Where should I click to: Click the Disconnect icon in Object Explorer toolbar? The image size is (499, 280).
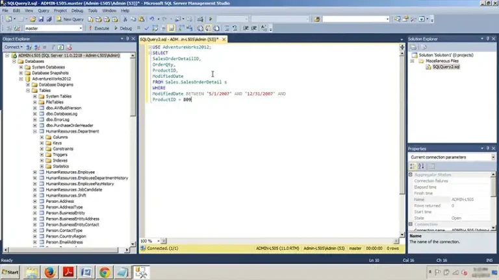(x=37, y=47)
